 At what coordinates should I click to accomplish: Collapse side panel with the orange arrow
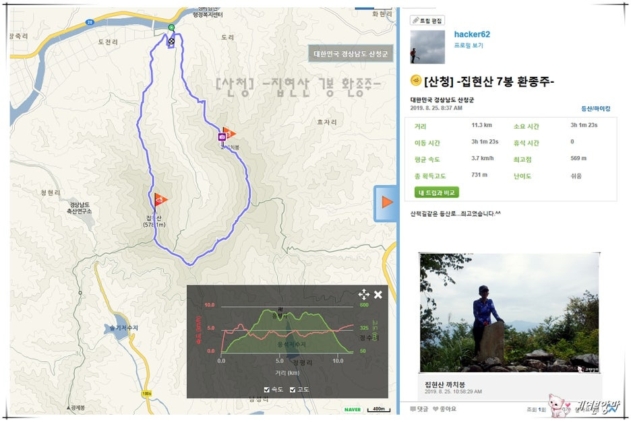(x=386, y=202)
